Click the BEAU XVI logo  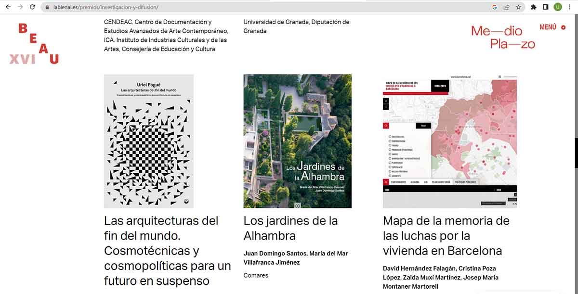pos(34,44)
